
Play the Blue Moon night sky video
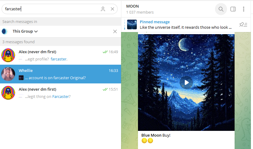(x=186, y=83)
